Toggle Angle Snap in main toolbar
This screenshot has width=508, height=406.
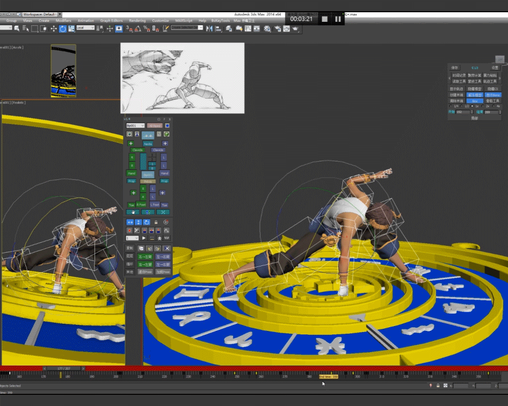point(138,28)
